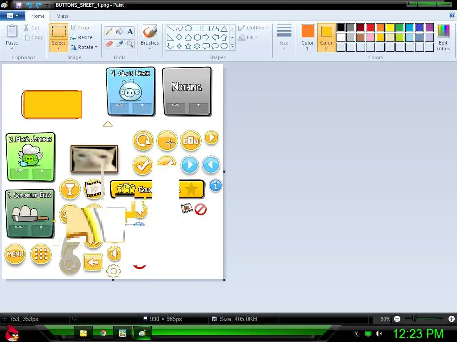Open the shape Fill dropdown
457x342 pixels.
tap(248, 37)
